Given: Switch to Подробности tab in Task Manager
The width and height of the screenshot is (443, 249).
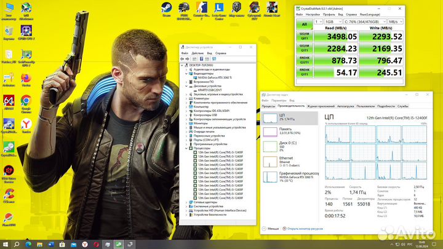Looking at the screenshot, I should [386, 106].
